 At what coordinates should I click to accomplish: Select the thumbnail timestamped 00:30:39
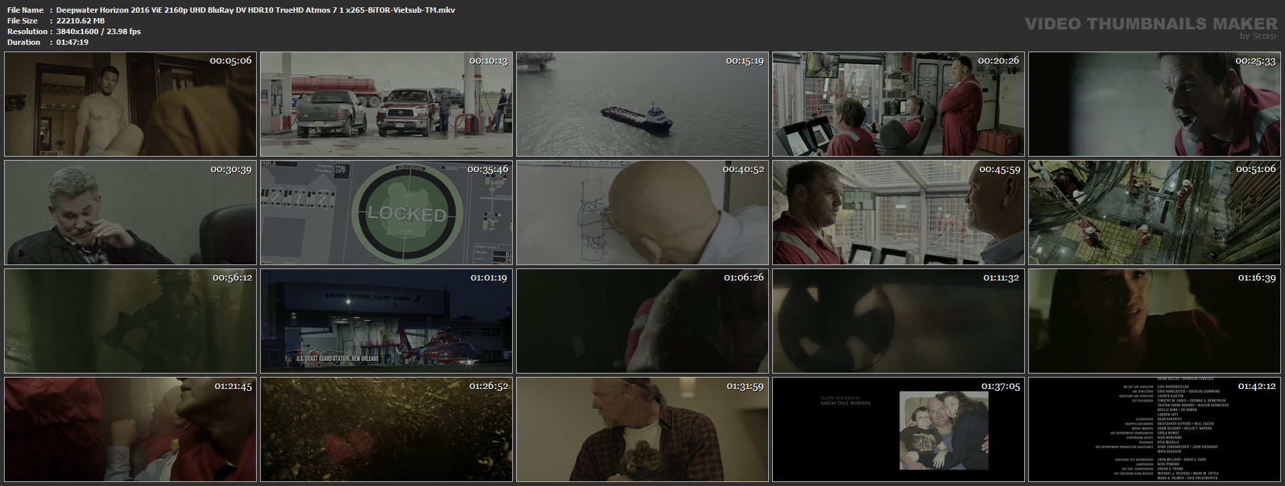(x=130, y=212)
